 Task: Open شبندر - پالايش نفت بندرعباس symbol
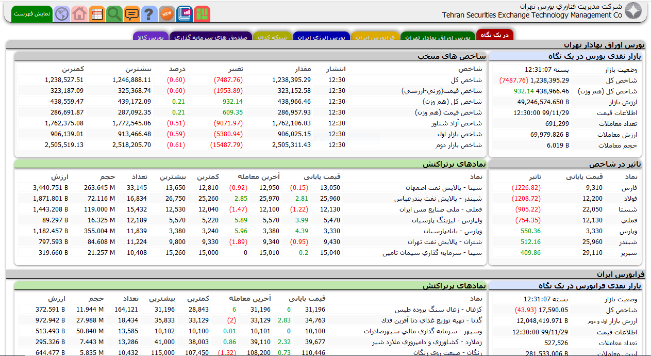[x=438, y=199]
